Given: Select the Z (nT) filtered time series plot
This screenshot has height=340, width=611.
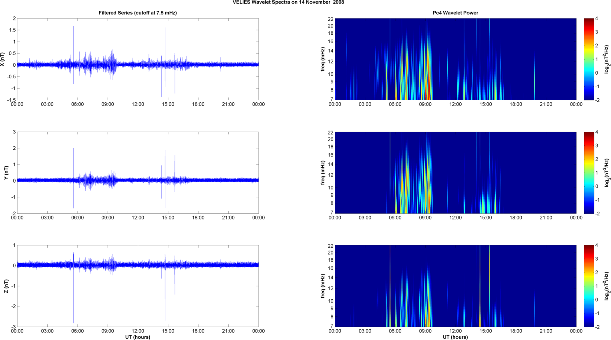Looking at the screenshot, I should point(138,286).
